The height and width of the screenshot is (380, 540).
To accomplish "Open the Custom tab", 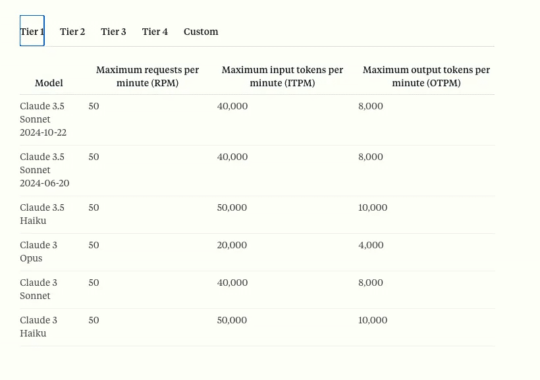I will [x=201, y=32].
